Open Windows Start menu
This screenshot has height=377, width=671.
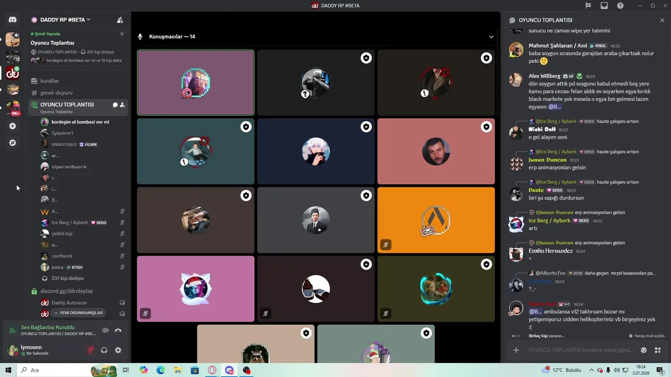tap(8, 370)
